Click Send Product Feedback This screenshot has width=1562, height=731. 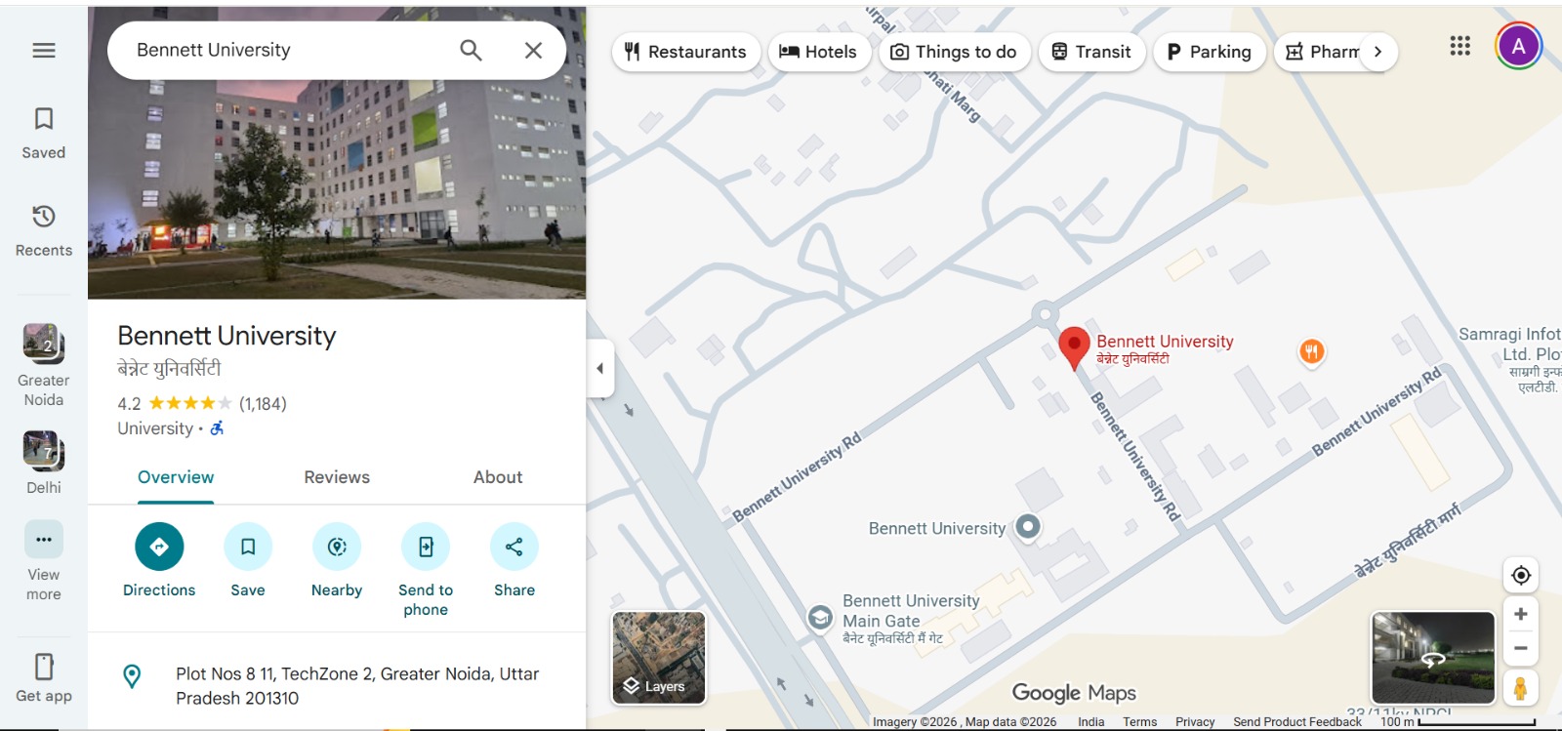(x=1296, y=722)
